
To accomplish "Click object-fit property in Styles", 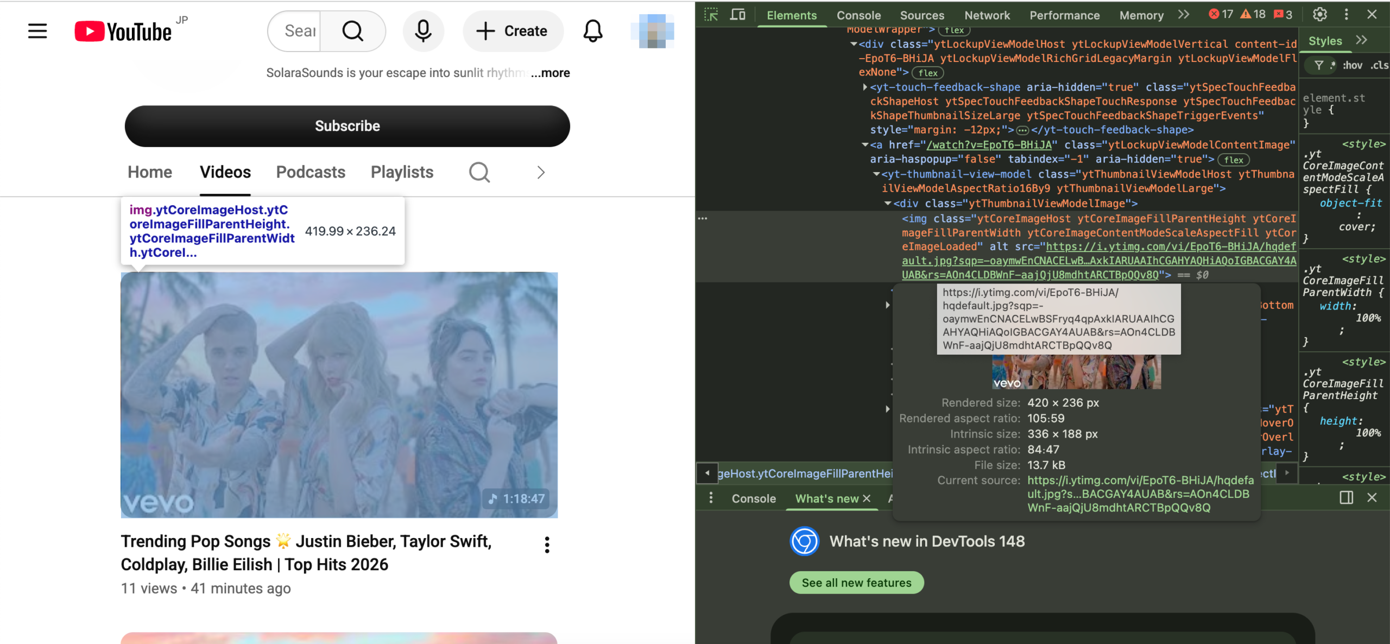I will [1350, 203].
